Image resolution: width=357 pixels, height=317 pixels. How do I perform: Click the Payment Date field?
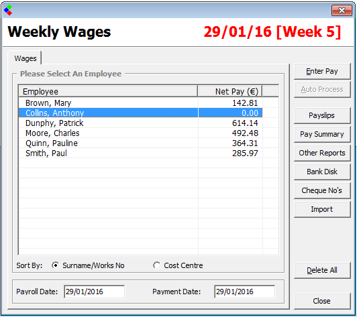(x=244, y=292)
